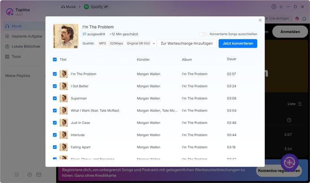Screen dimensions: 310x183
Task: Click Jetzt konvertieren button
Action: click(238, 43)
